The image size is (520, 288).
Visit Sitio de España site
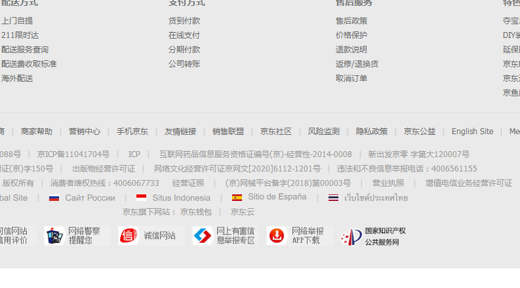tap(277, 197)
